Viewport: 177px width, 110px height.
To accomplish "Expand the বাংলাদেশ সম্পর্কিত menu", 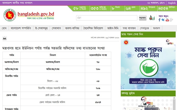I will click(x=21, y=28).
